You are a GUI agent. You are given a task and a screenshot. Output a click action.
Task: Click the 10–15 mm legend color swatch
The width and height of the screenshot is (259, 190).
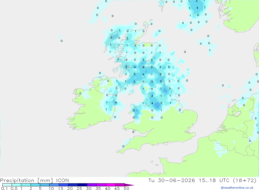tap(54, 185)
